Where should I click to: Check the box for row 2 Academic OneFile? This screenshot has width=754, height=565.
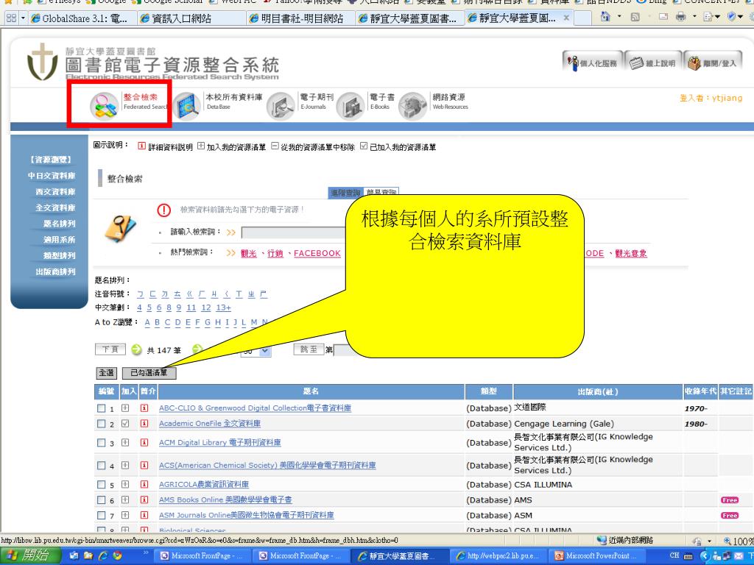coord(101,424)
